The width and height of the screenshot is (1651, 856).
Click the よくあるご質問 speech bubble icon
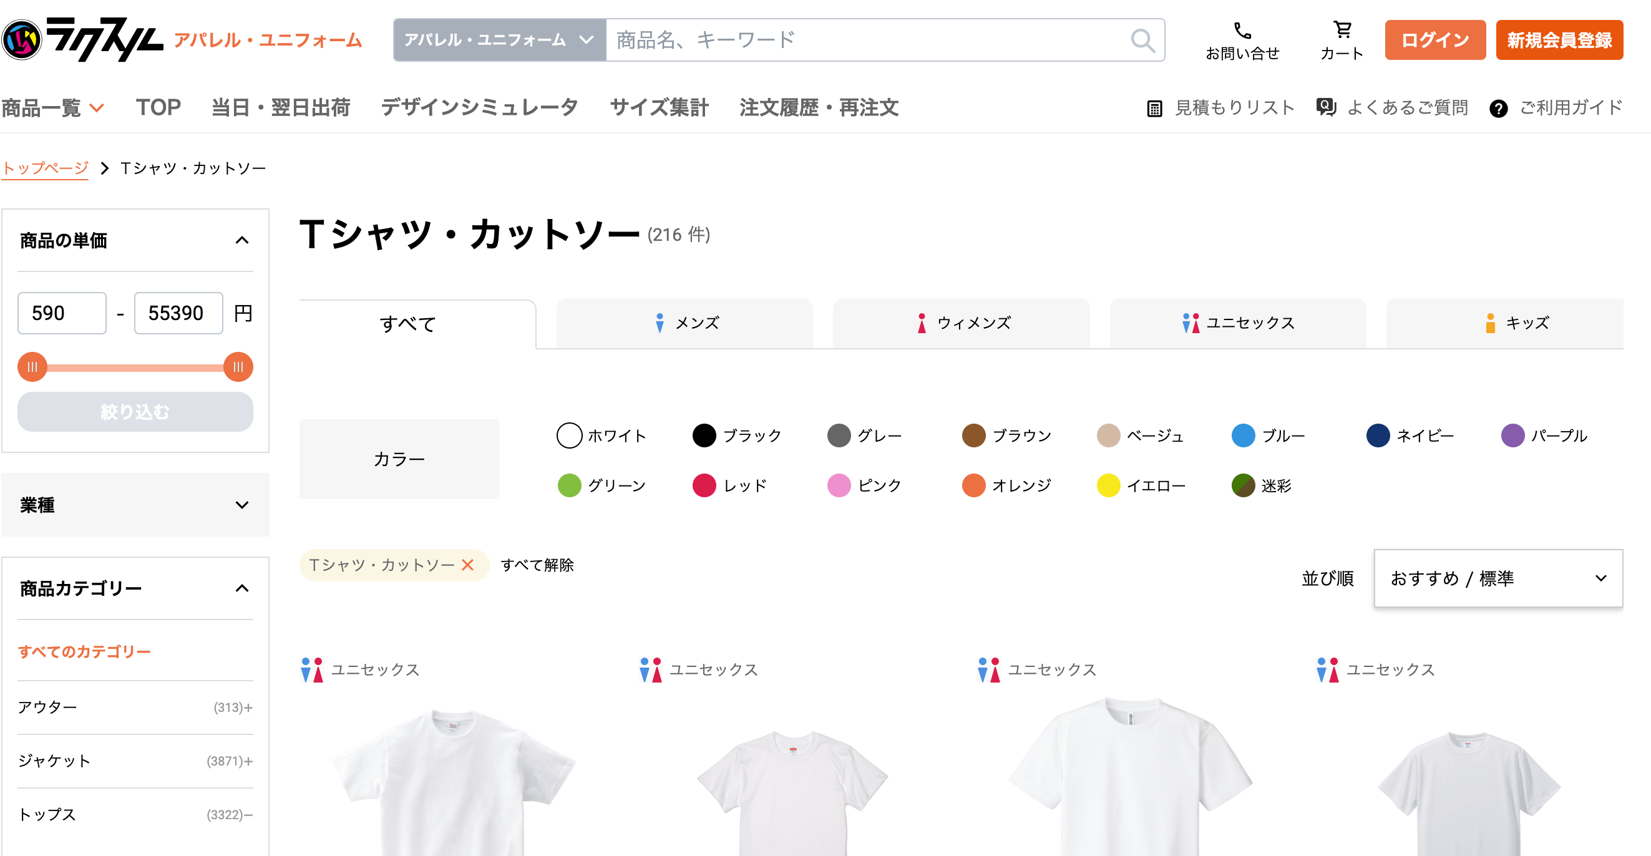[x=1326, y=107]
